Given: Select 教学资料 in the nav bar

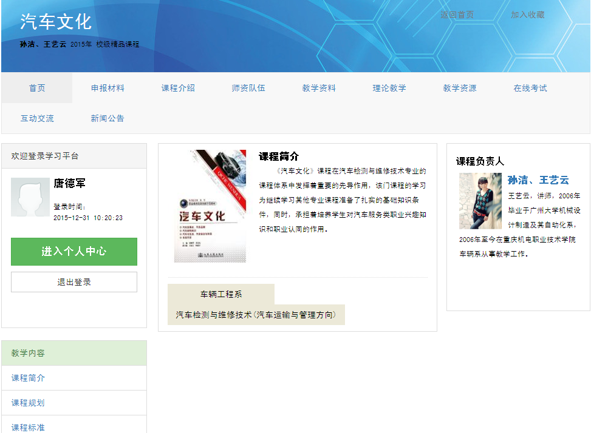Looking at the screenshot, I should (x=319, y=88).
